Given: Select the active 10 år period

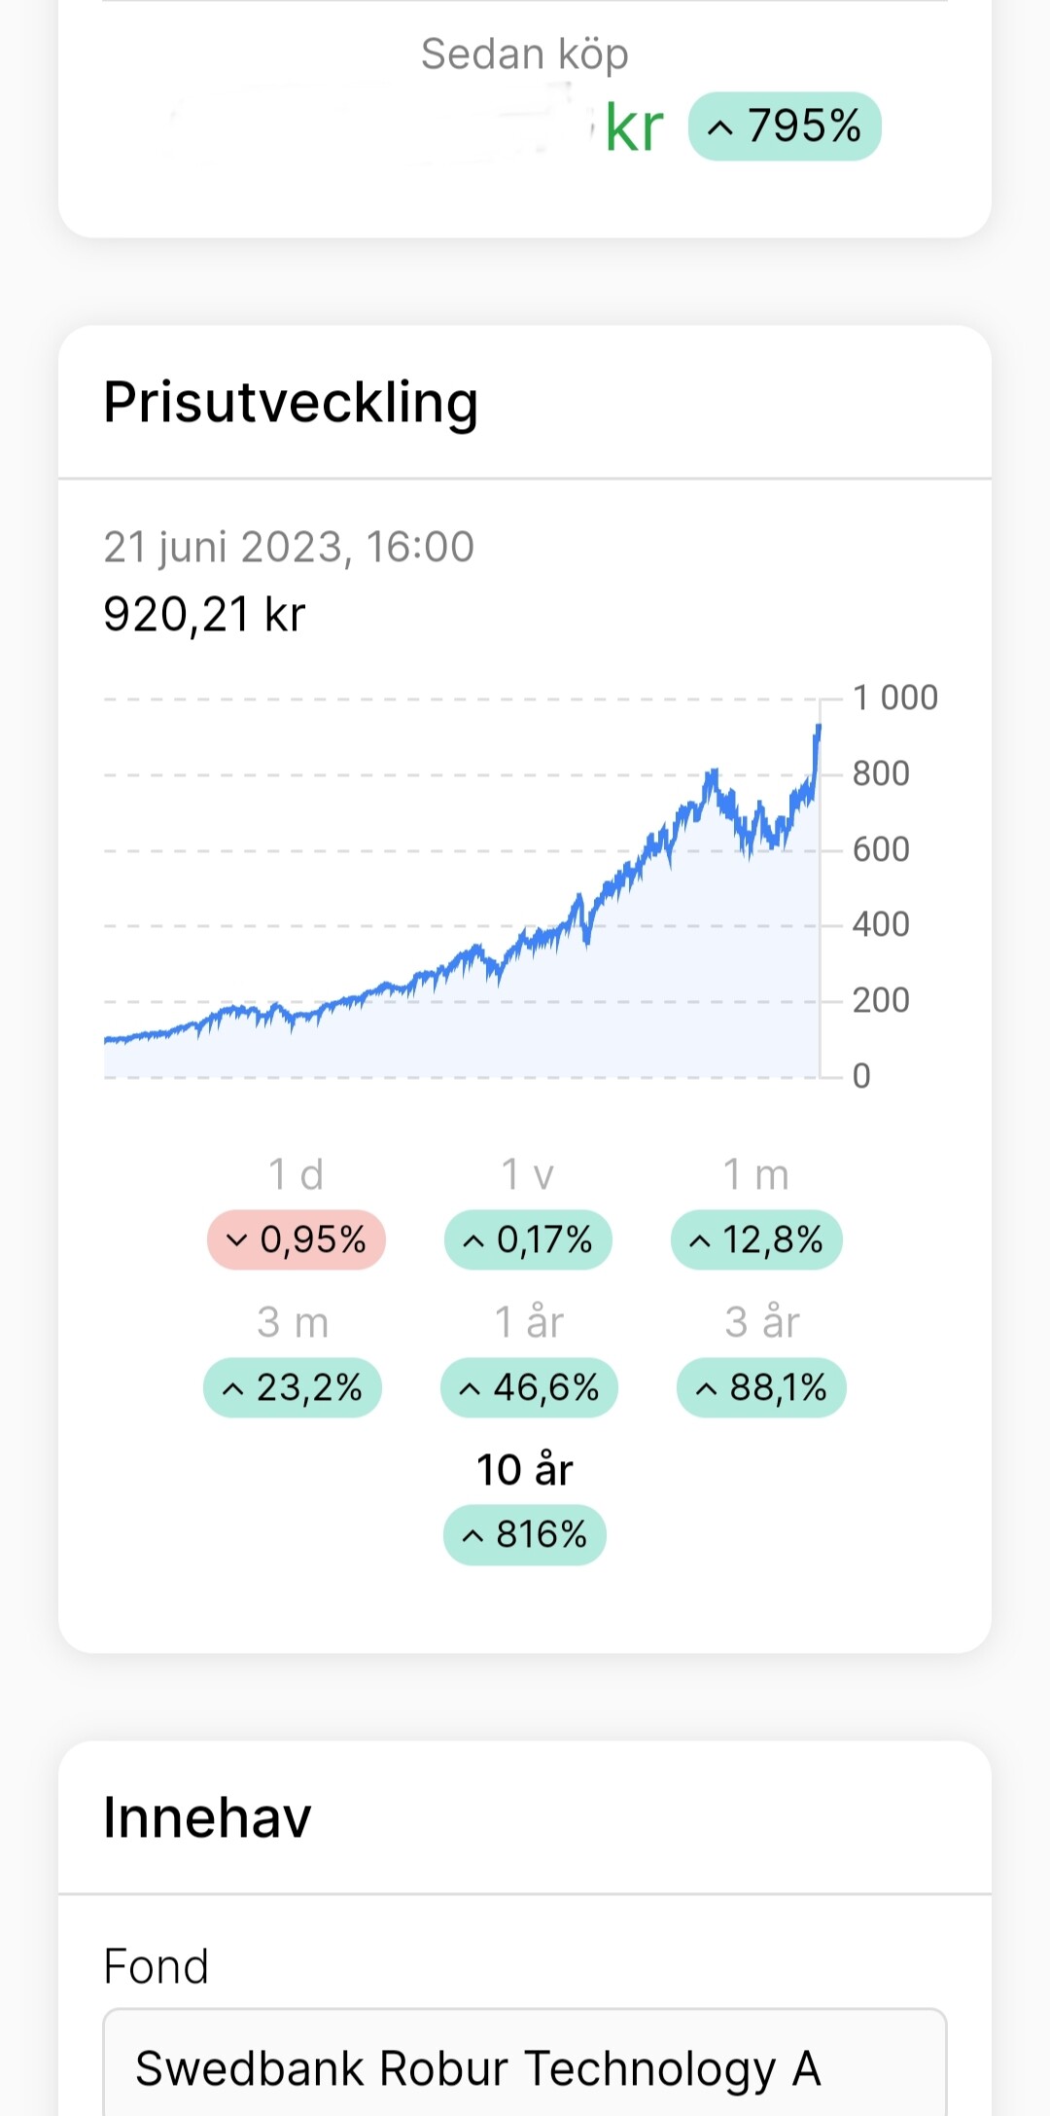Looking at the screenshot, I should pyautogui.click(x=525, y=1470).
